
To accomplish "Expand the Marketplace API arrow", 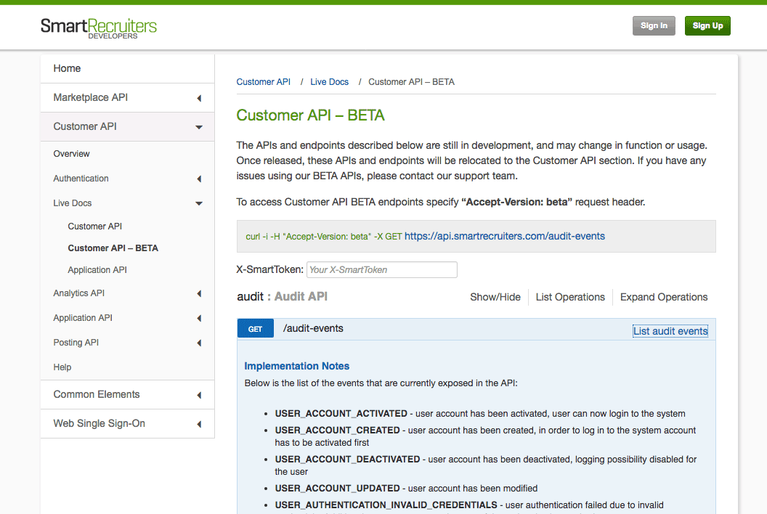I will (199, 98).
